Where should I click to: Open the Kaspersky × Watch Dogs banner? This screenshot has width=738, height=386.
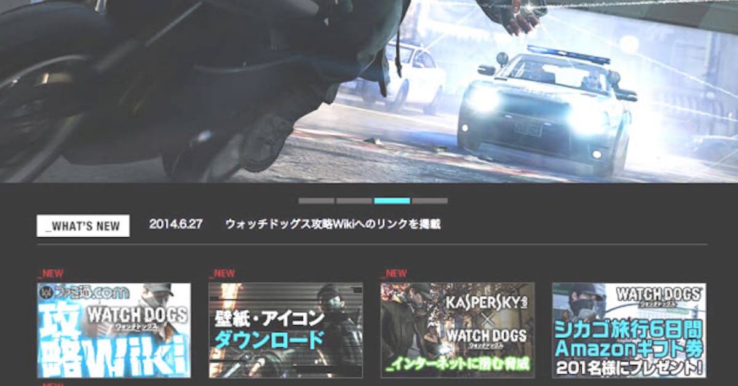pos(457,330)
